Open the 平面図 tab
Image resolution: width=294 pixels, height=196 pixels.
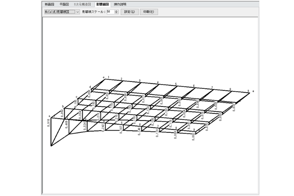tap(64, 4)
